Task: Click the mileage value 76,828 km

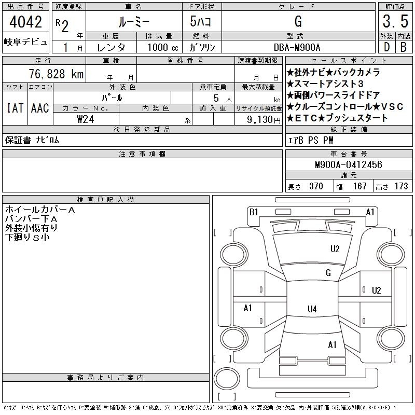Action: pyautogui.click(x=56, y=74)
